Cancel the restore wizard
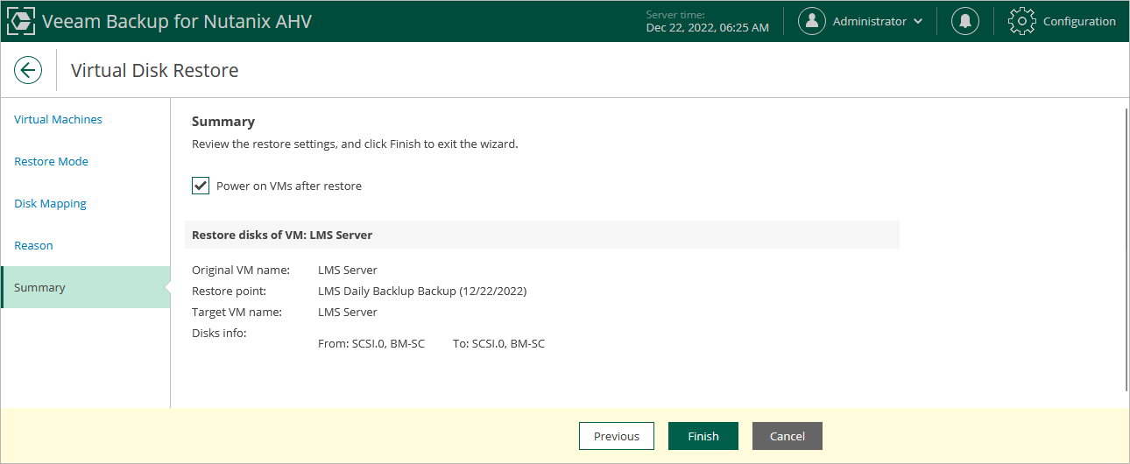The image size is (1130, 464). (x=787, y=436)
